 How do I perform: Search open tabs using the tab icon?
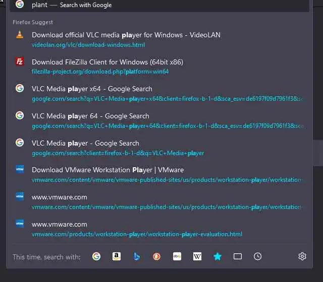point(238,256)
